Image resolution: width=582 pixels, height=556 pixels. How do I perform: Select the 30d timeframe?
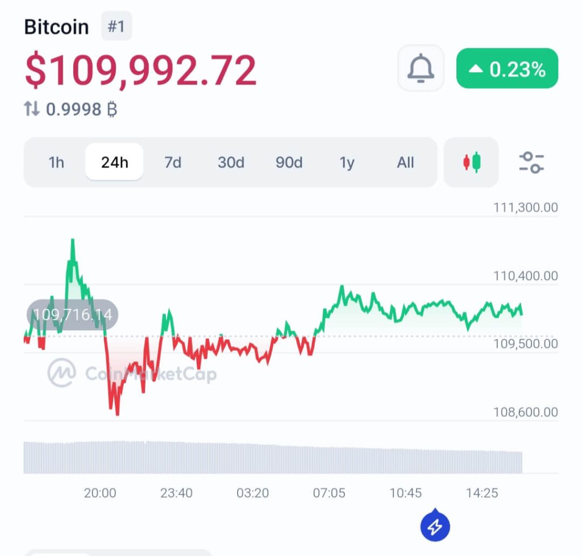pos(231,162)
